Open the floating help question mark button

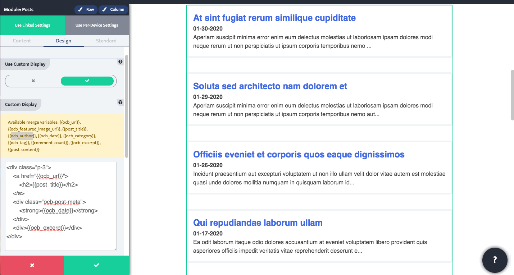495,260
